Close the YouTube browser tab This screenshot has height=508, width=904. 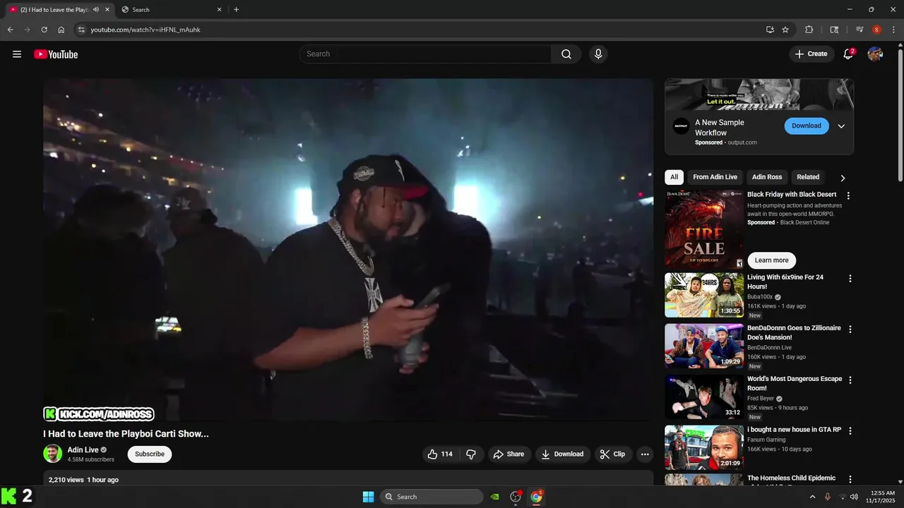(x=107, y=10)
